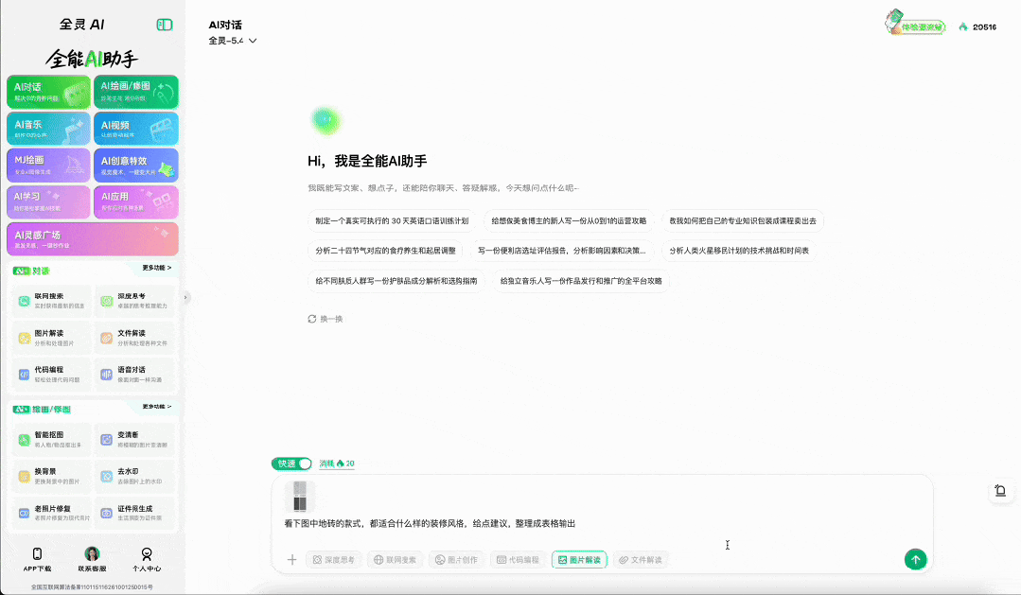Open the 证件照生成 tool
The width and height of the screenshot is (1021, 595).
tap(134, 513)
